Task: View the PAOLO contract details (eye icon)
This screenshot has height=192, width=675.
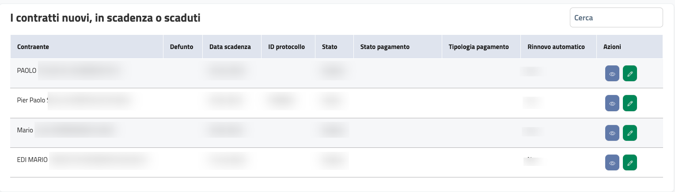Action: 612,74
